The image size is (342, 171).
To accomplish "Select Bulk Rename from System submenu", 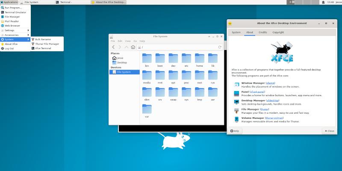I will (x=43, y=39).
